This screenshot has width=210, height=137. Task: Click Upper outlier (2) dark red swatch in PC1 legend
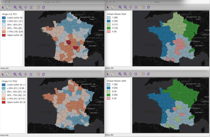4,35
